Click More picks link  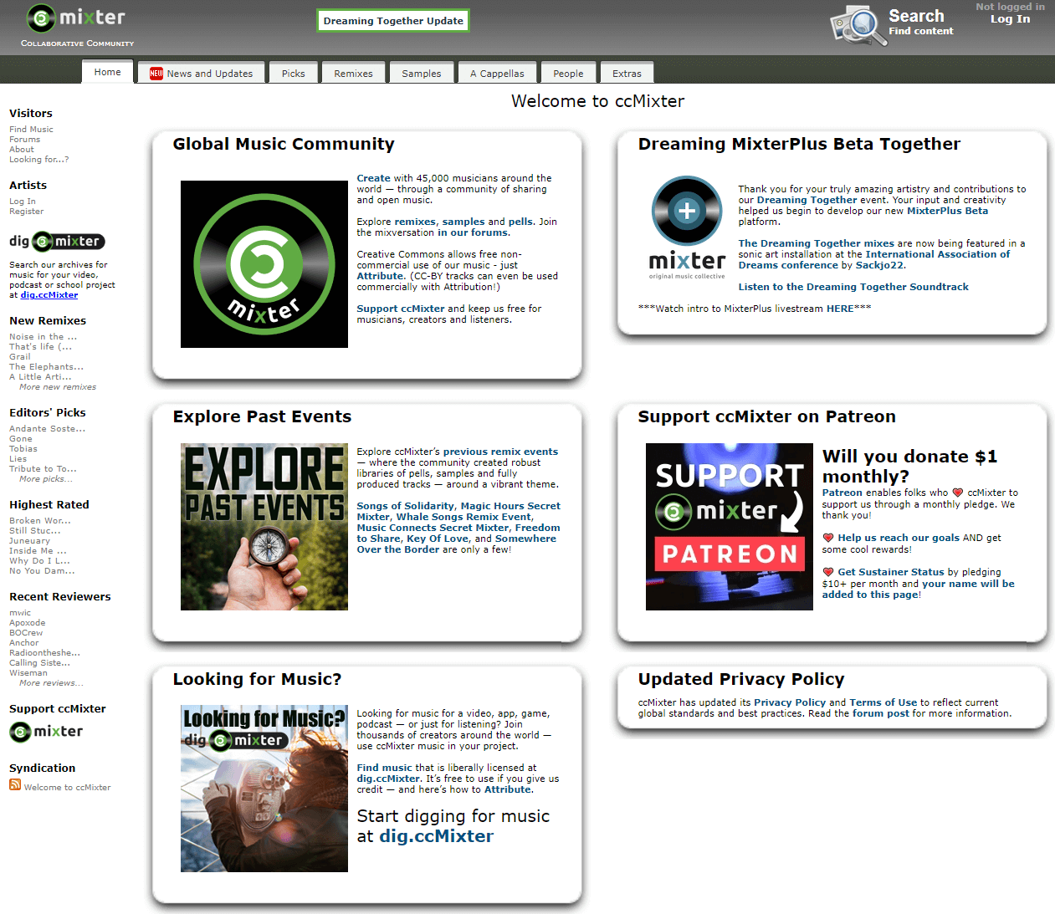click(46, 479)
